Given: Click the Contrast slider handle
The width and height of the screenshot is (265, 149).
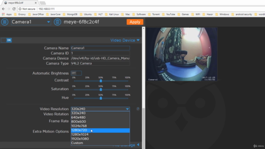Looking at the screenshot, I should [x=101, y=81].
